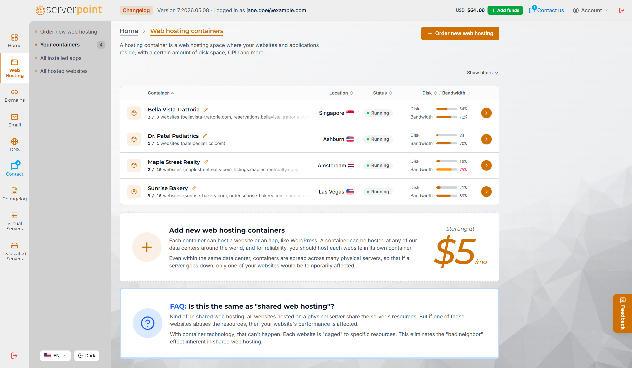
Task: Rename Maple Street Realty with pencil icon
Action: click(206, 162)
